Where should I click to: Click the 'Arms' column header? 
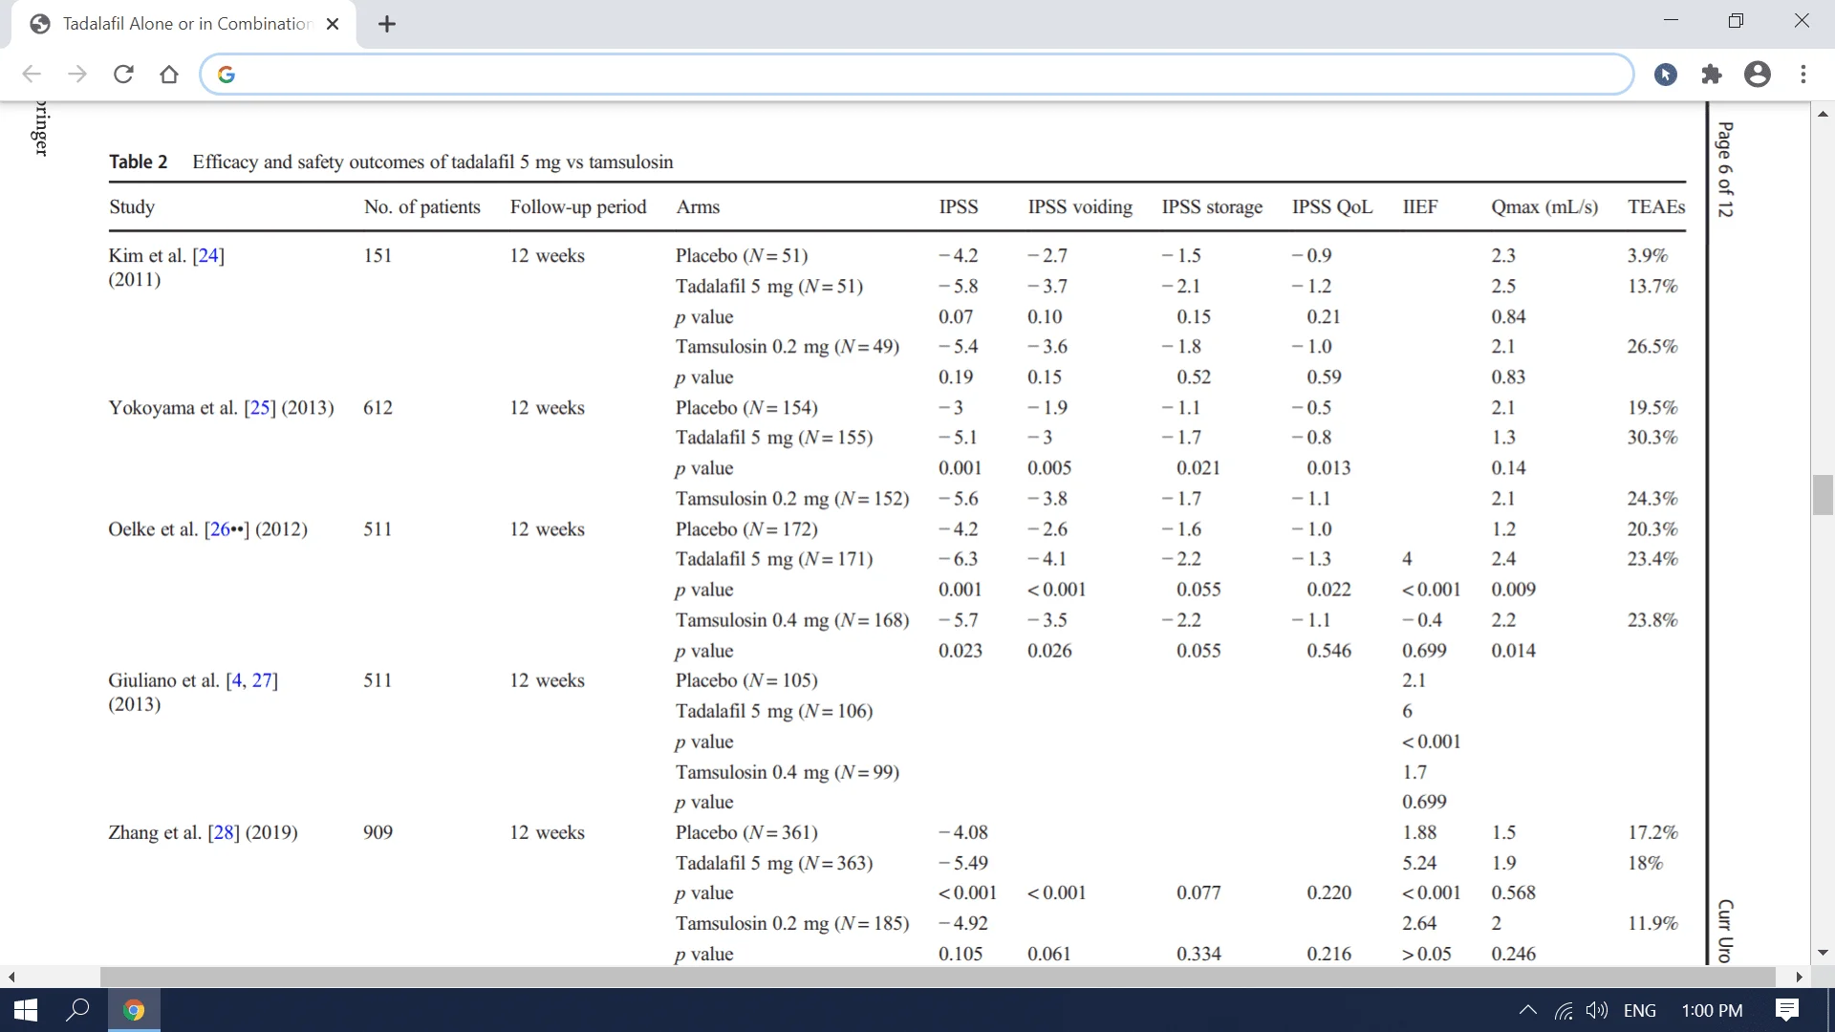698,206
